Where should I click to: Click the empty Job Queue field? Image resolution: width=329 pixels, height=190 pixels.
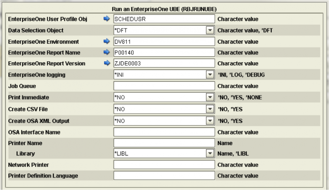click(164, 86)
